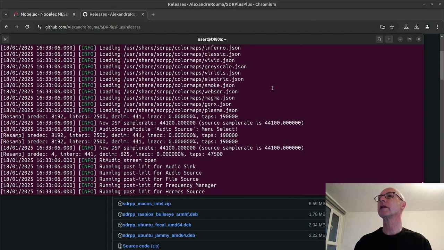Click the 'Running post-init for Hermes Source' line
Screen dimensions: 444x250
[103, 192]
